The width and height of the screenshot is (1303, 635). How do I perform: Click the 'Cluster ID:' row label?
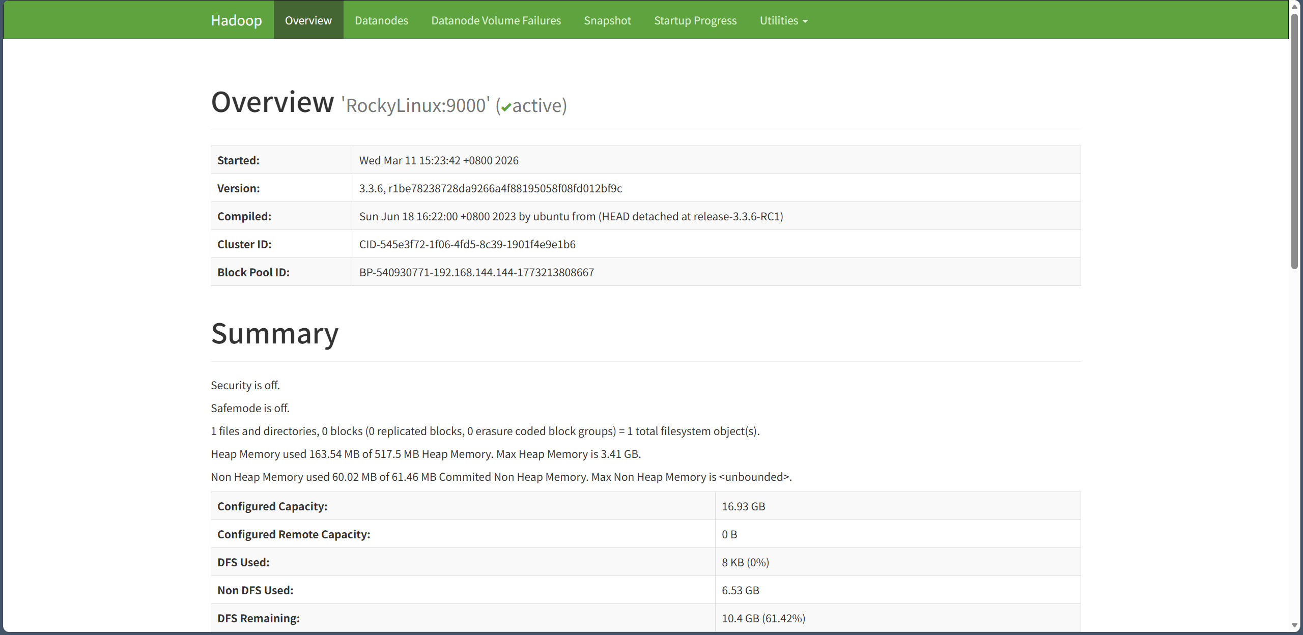coord(244,244)
